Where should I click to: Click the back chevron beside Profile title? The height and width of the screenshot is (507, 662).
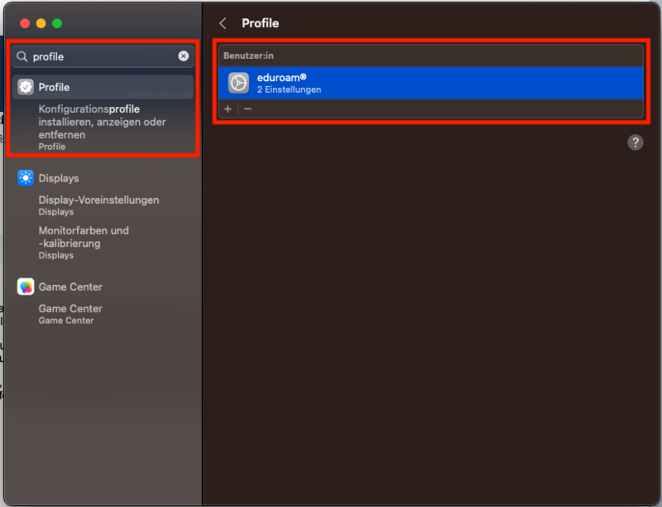tap(223, 23)
